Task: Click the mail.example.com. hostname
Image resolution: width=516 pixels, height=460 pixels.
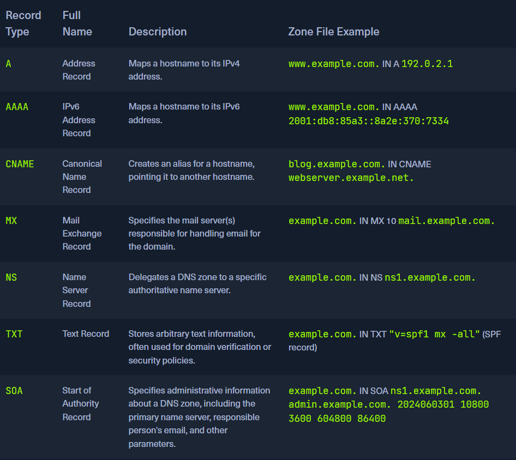Action: pyautogui.click(x=446, y=221)
